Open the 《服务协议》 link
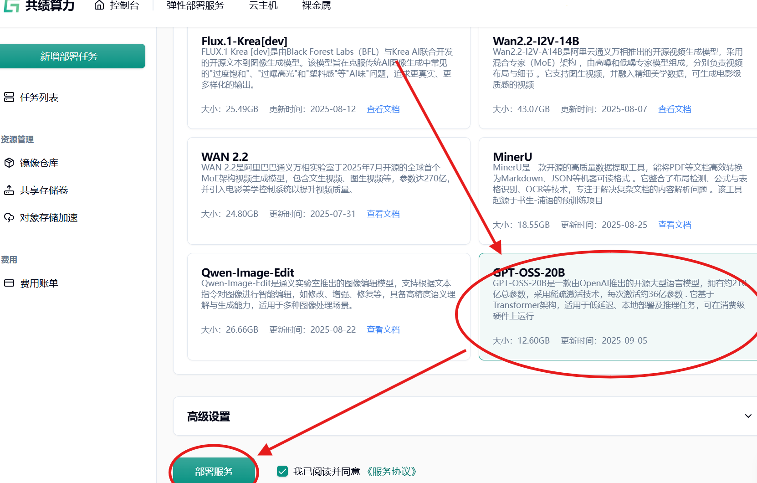The width and height of the screenshot is (757, 483). pyautogui.click(x=392, y=472)
